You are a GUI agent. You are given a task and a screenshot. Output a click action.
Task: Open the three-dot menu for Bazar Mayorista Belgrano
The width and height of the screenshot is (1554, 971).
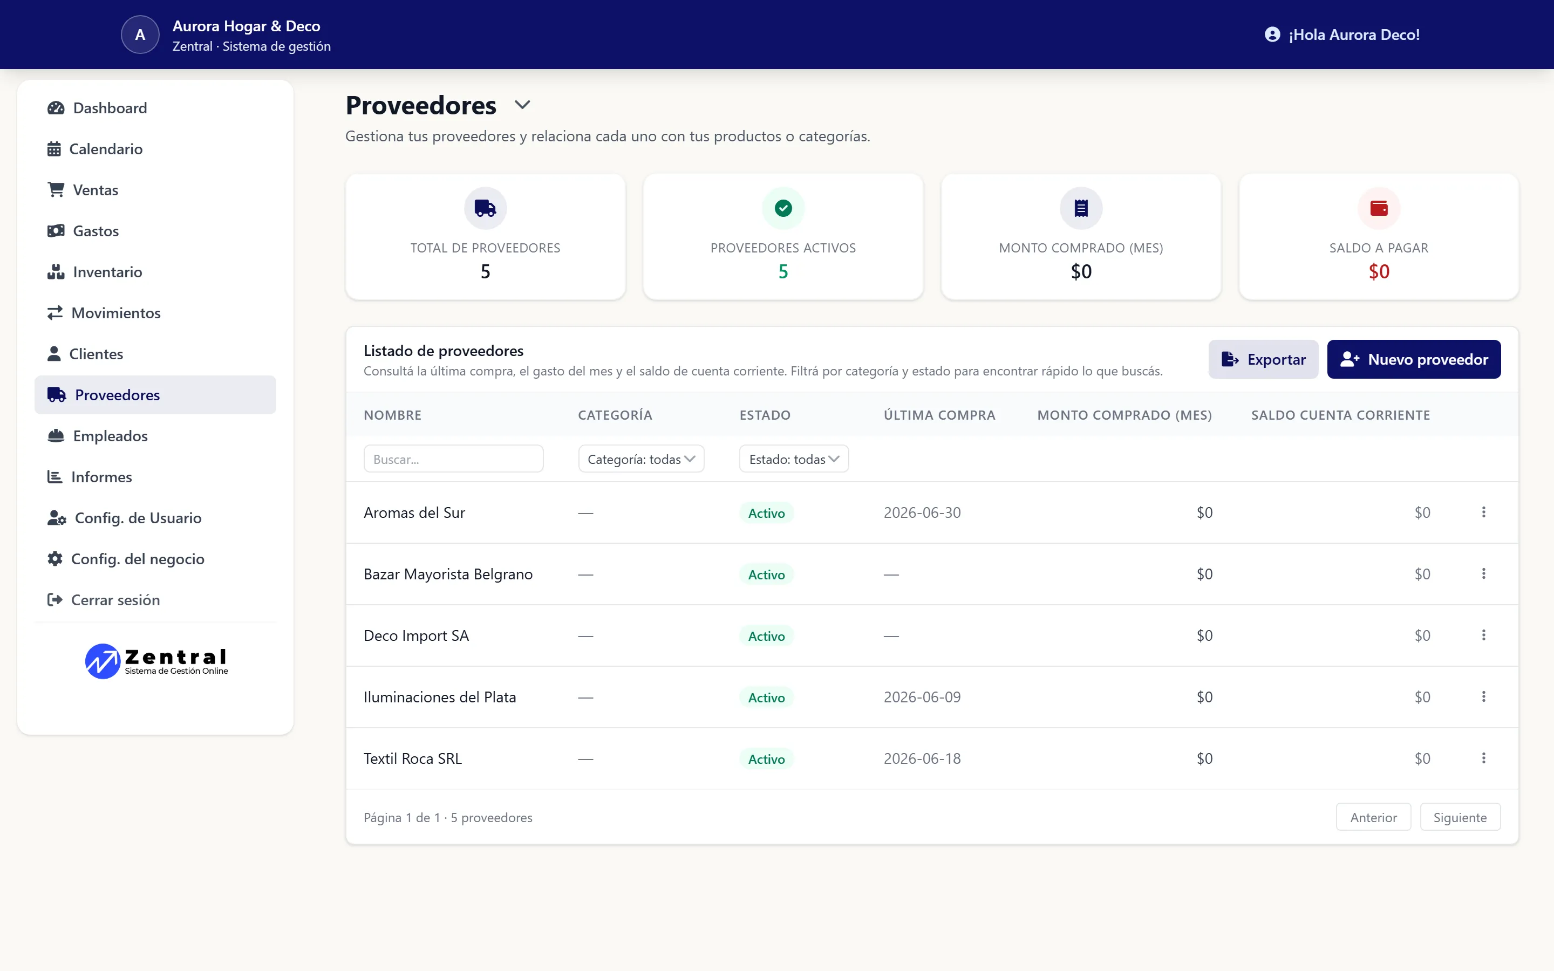click(1483, 573)
